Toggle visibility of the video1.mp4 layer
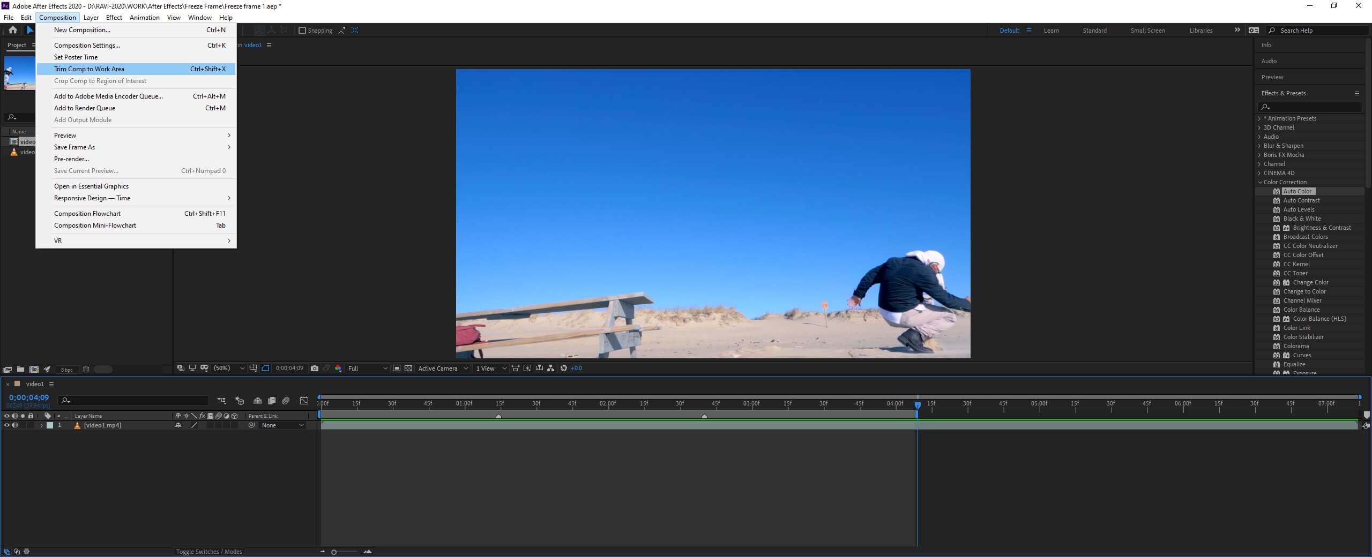Image resolution: width=1372 pixels, height=557 pixels. (7, 425)
